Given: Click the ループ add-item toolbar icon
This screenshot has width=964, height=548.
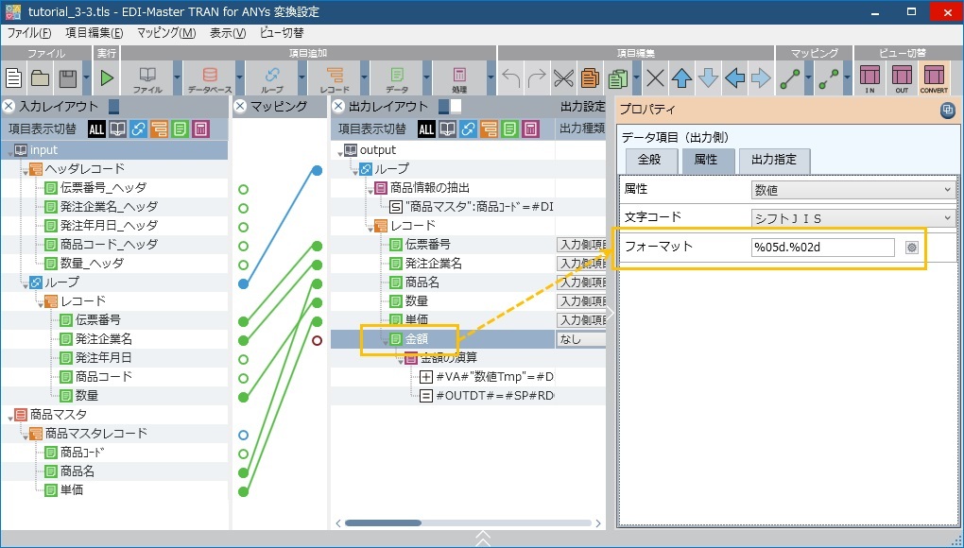Looking at the screenshot, I should click(x=272, y=77).
